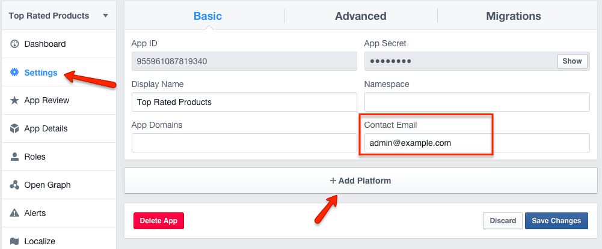Click the red Delete App button

click(159, 221)
